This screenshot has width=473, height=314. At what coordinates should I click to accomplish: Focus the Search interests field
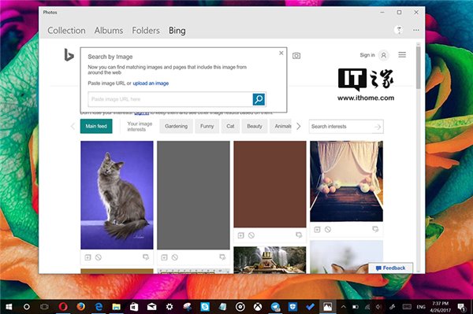(341, 127)
